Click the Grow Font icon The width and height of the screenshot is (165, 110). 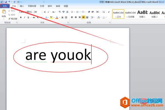45,12
